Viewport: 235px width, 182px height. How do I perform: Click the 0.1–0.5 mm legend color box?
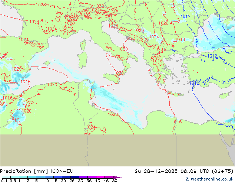tap(6, 177)
